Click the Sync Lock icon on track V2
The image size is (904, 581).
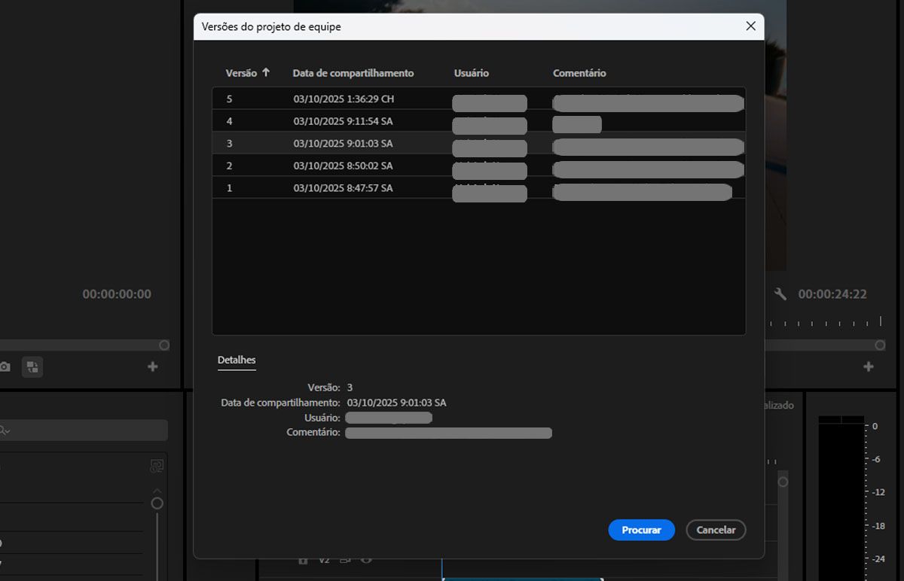tap(344, 560)
